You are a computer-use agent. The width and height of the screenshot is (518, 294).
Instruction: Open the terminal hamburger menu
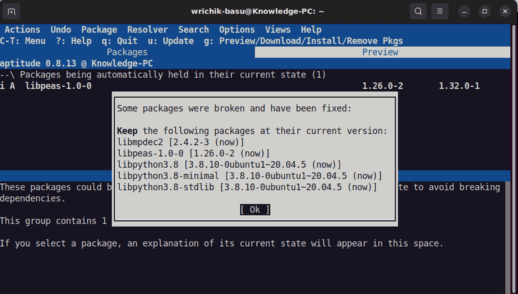(440, 11)
